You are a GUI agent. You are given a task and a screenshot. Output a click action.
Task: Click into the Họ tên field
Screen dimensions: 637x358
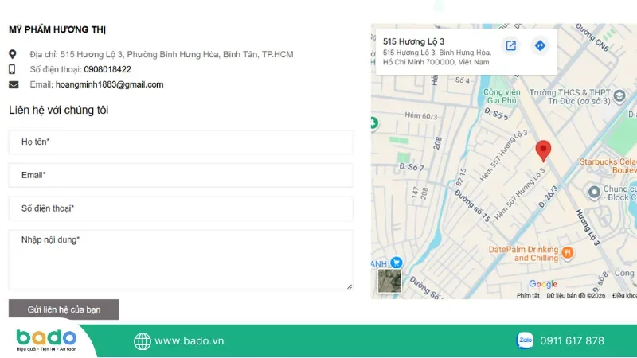click(x=181, y=142)
